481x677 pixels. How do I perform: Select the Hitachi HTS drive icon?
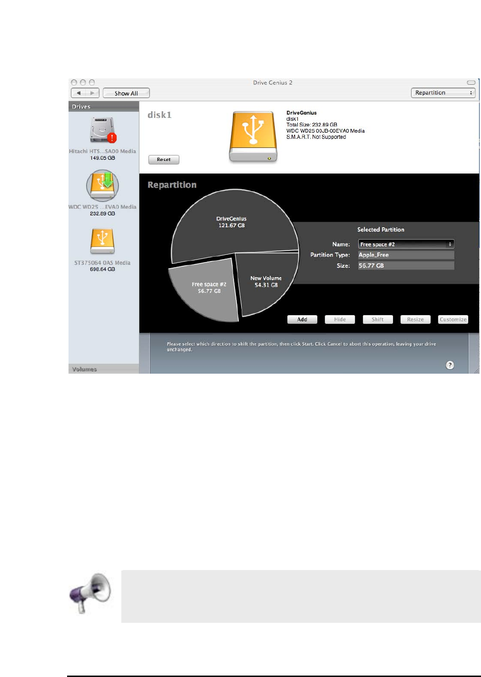[103, 130]
